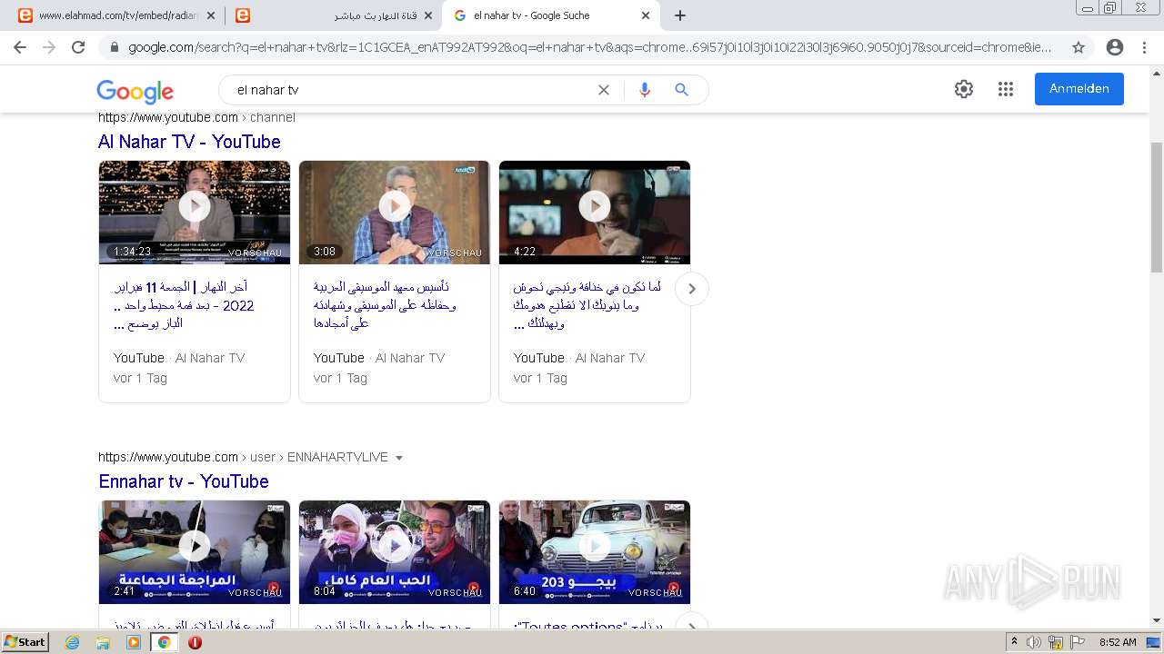Open title of the 3:08 video

click(386, 305)
